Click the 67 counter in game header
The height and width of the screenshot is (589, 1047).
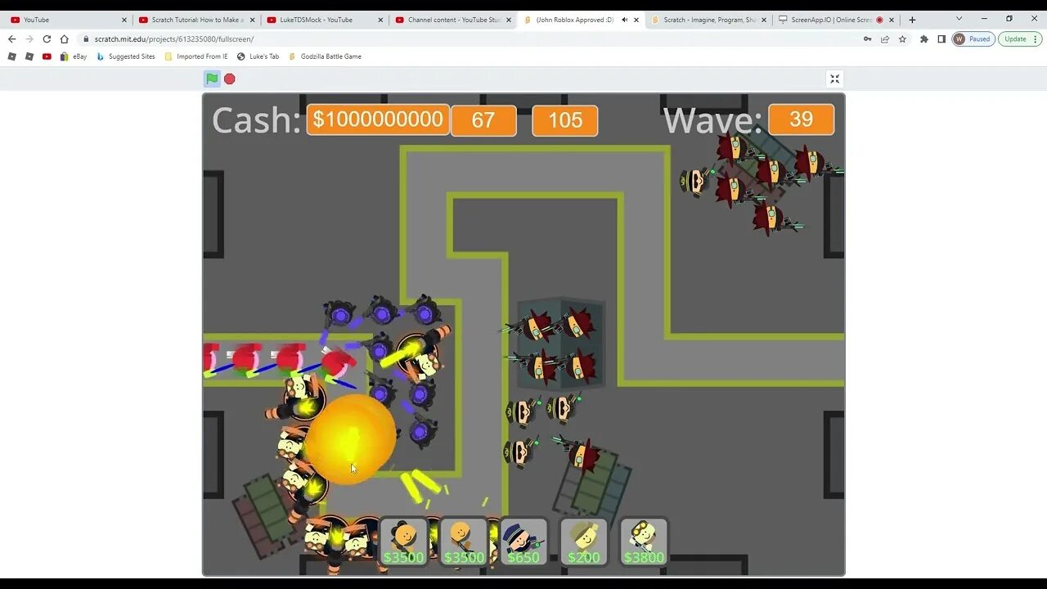(483, 120)
